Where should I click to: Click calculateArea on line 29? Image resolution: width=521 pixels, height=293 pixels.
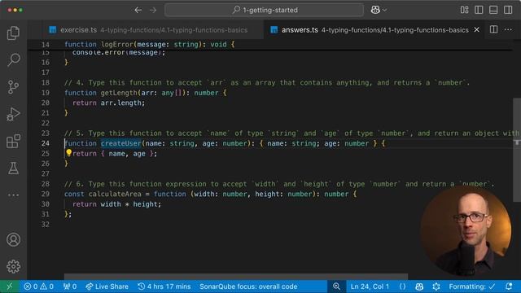tap(115, 194)
